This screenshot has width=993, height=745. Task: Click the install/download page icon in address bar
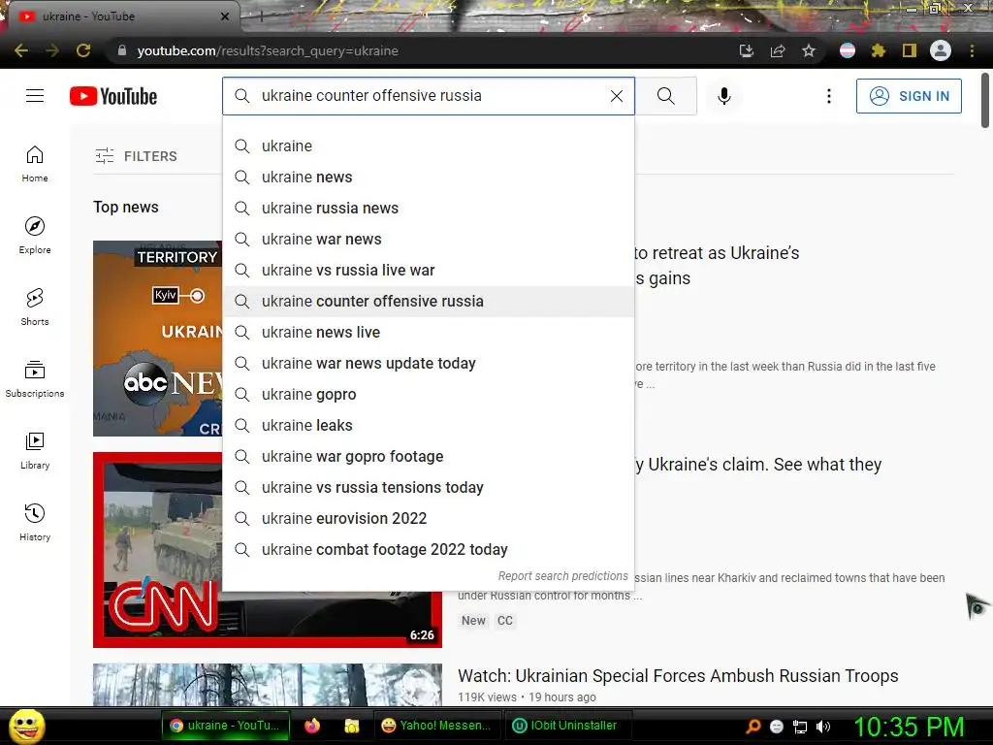click(x=747, y=50)
